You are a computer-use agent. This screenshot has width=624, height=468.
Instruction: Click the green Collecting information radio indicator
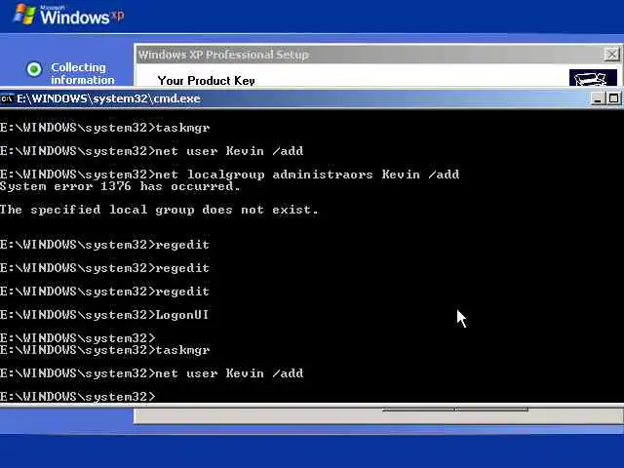(x=34, y=69)
